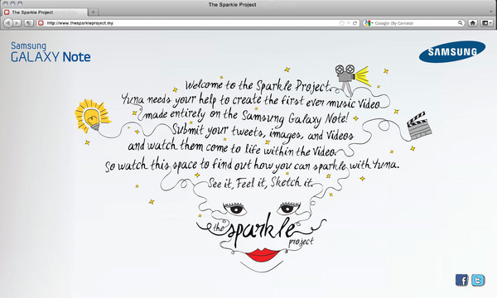This screenshot has height=298, width=497.
Task: Open a new tab with the plus button
Action: 93,12
